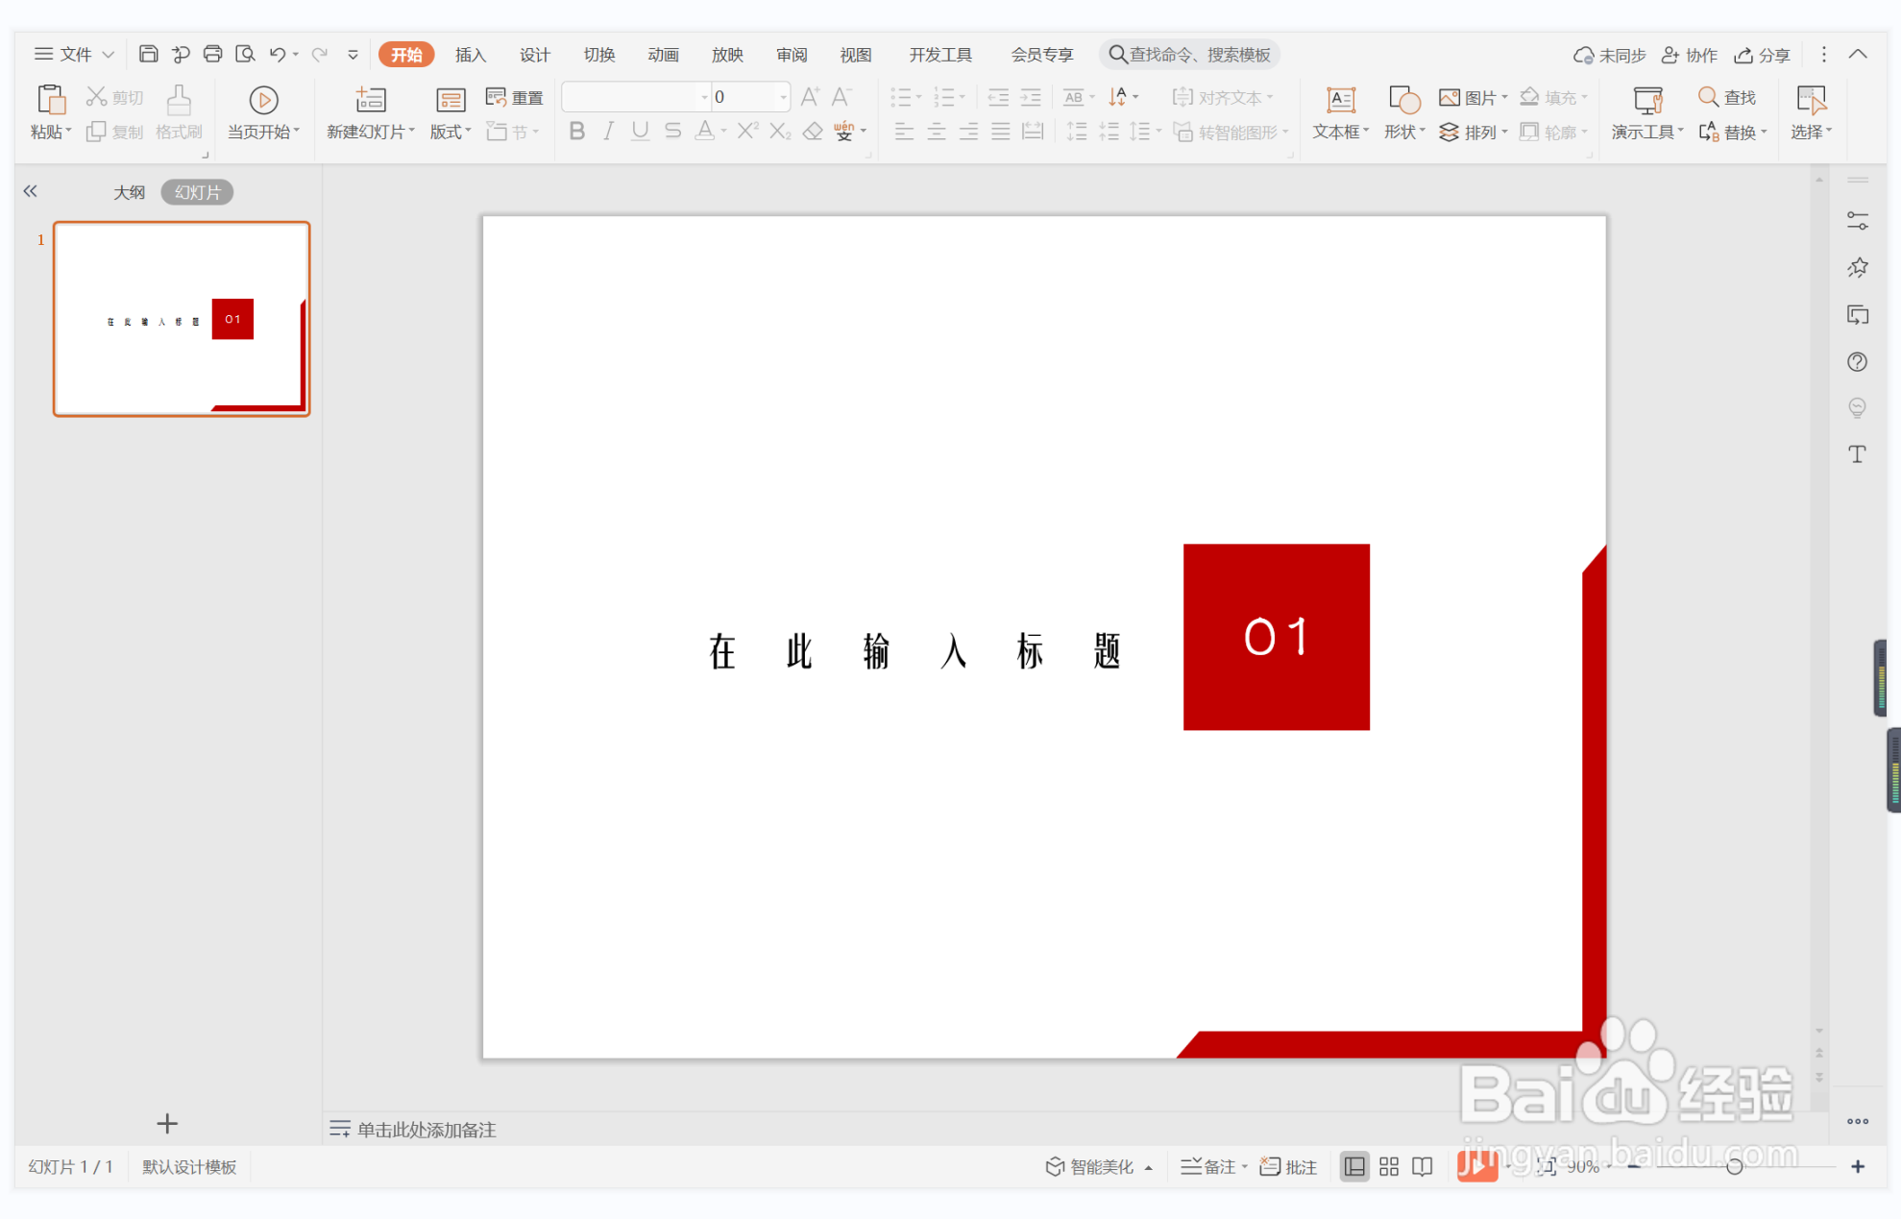1901x1219 pixels.
Task: Switch to slide sorter grid view
Action: click(x=1389, y=1166)
